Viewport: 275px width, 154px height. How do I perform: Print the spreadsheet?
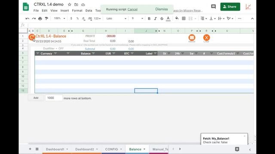click(40, 18)
